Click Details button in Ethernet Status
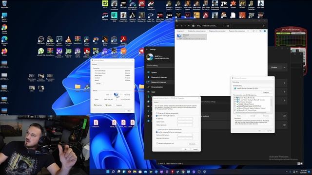 [99, 84]
